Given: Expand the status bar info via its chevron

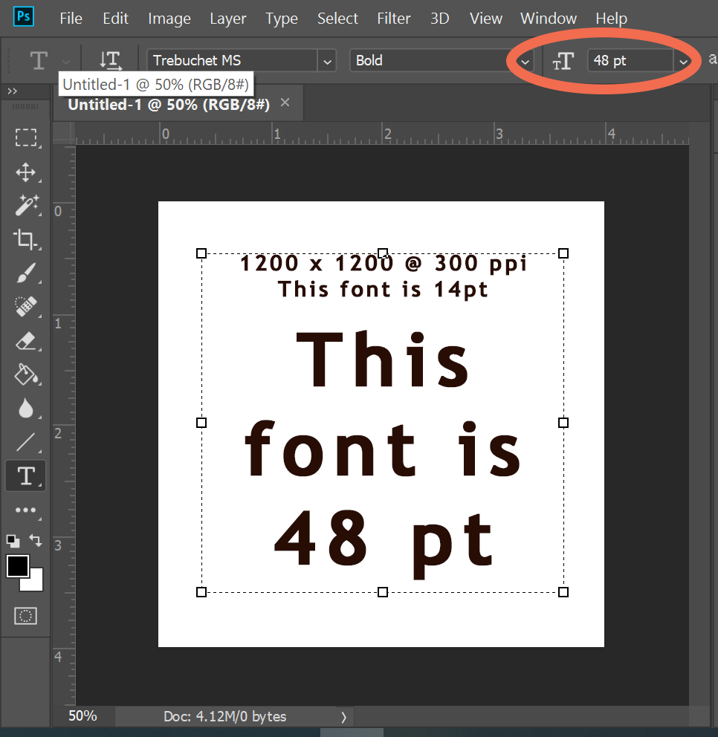Looking at the screenshot, I should point(343,716).
